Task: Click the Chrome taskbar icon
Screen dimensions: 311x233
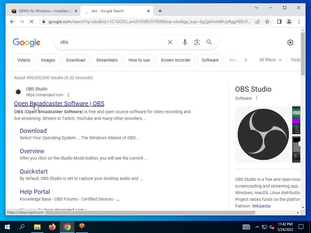Action: tap(67, 227)
